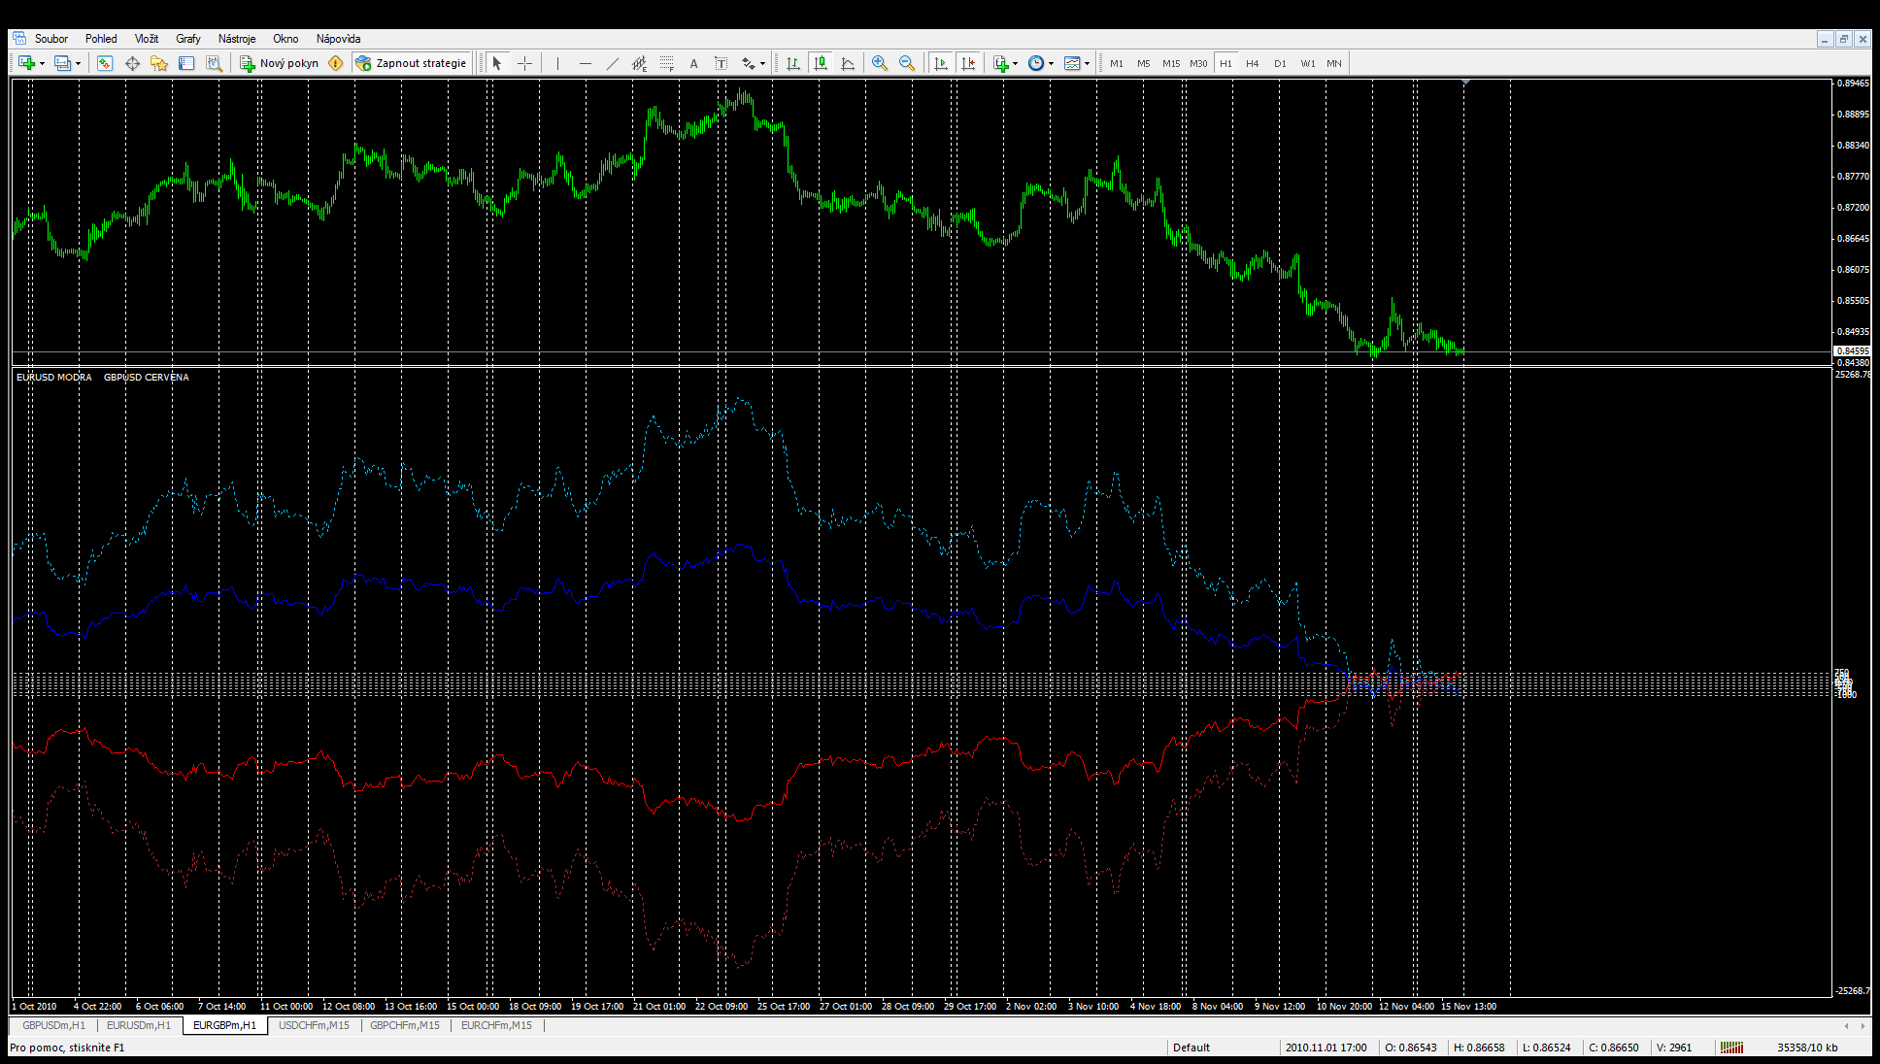Switch to the GBPUSDm,H1 chart tab
This screenshot has width=1880, height=1064.
54,1025
